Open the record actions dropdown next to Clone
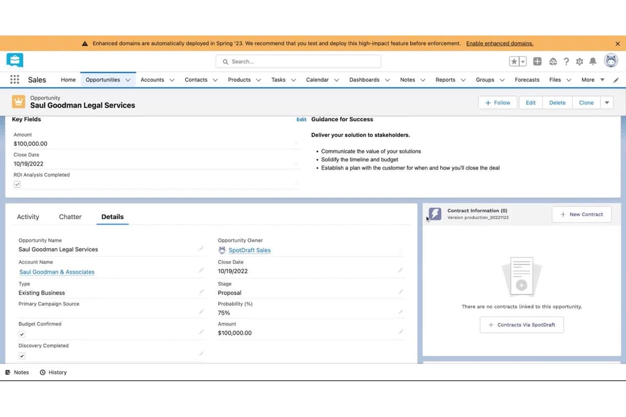The image size is (626, 417). [607, 103]
